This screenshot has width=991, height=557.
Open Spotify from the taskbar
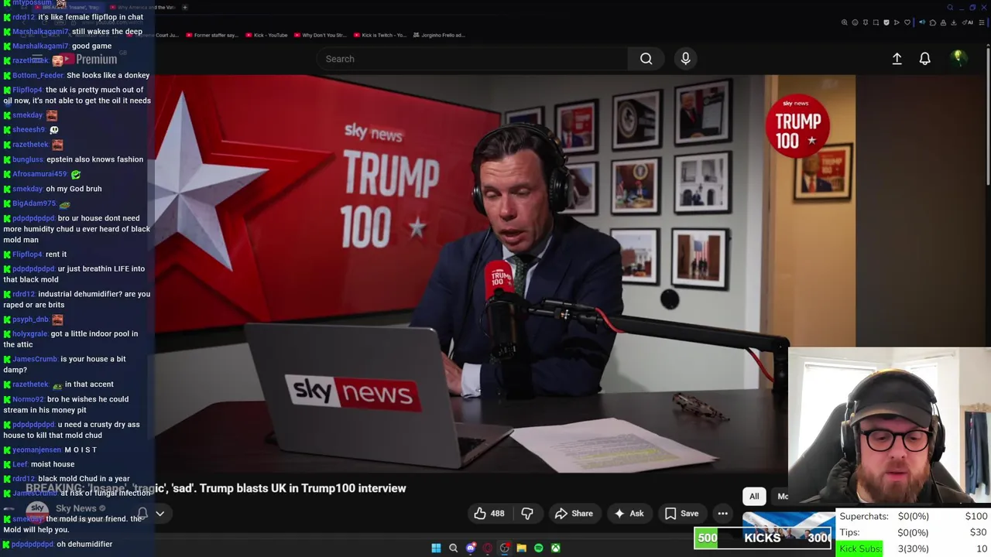(x=539, y=548)
